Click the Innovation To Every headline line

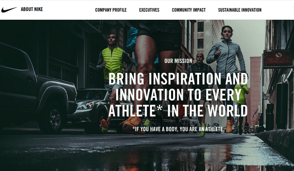point(178,94)
